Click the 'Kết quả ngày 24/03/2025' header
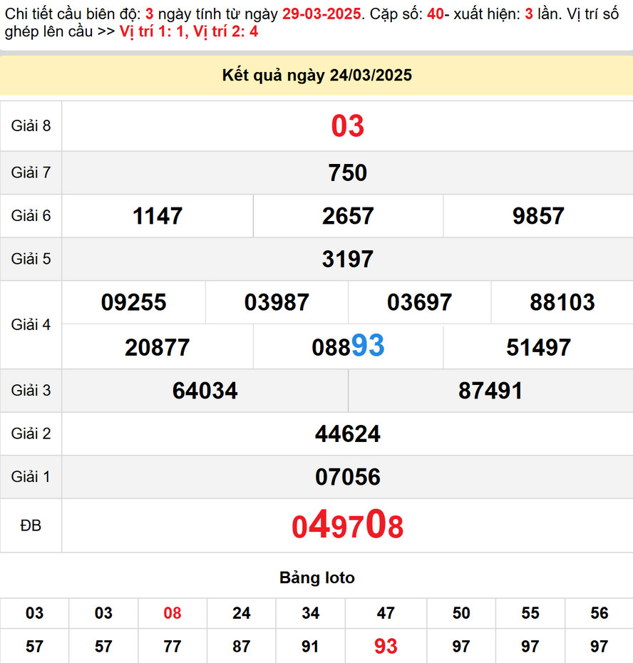The image size is (633, 663). [x=316, y=76]
